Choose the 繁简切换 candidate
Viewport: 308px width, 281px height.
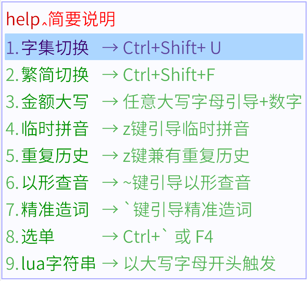[55, 75]
